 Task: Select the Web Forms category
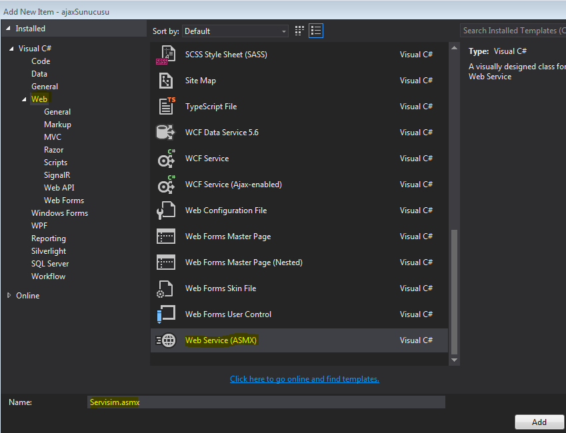[x=64, y=201]
